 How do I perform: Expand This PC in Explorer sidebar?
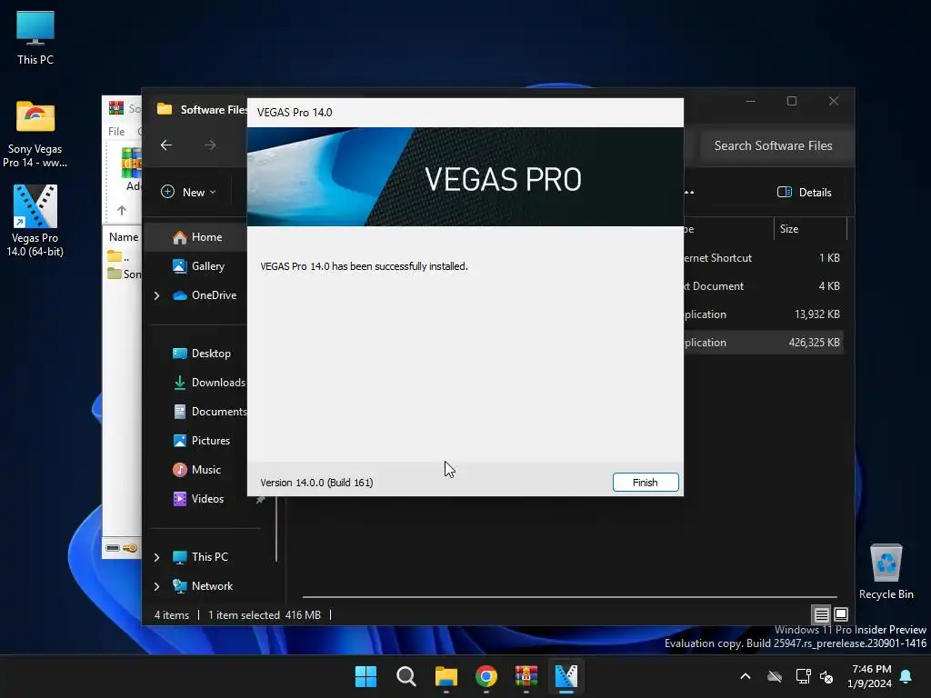tap(156, 557)
